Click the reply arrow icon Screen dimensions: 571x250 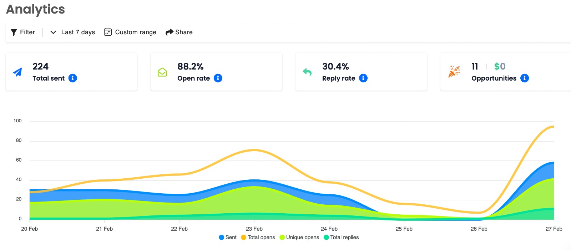307,72
